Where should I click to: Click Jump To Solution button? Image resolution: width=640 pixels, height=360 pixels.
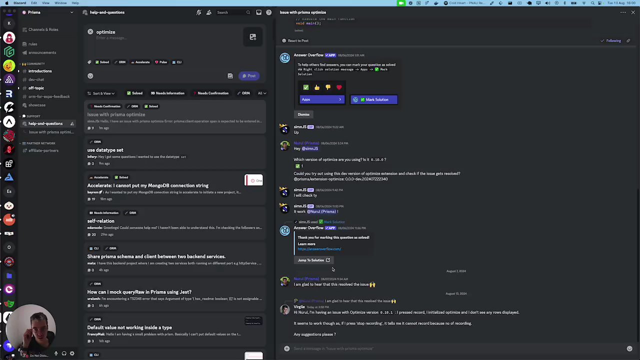tap(314, 260)
